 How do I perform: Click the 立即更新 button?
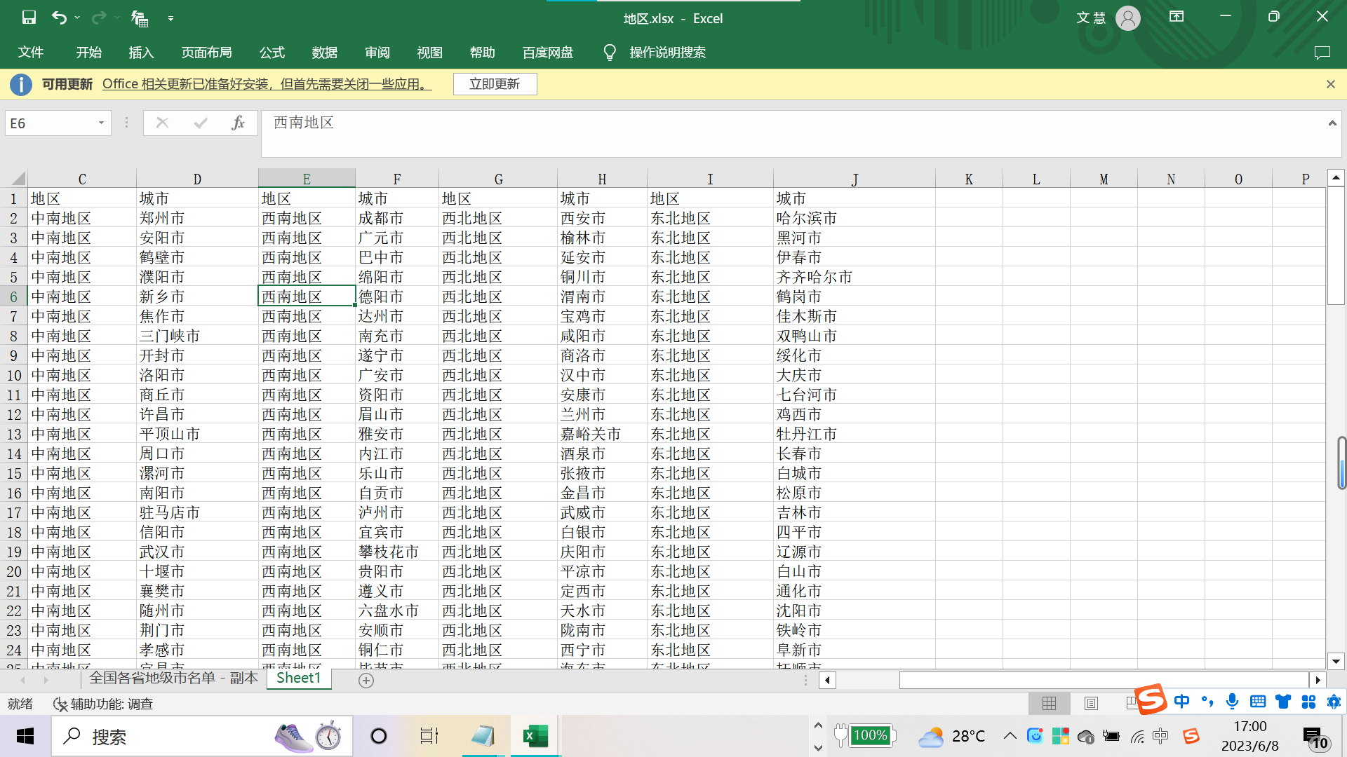click(x=495, y=84)
